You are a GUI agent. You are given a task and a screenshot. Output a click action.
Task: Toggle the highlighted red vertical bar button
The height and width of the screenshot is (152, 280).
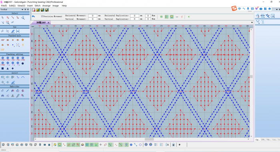[x=166, y=17]
